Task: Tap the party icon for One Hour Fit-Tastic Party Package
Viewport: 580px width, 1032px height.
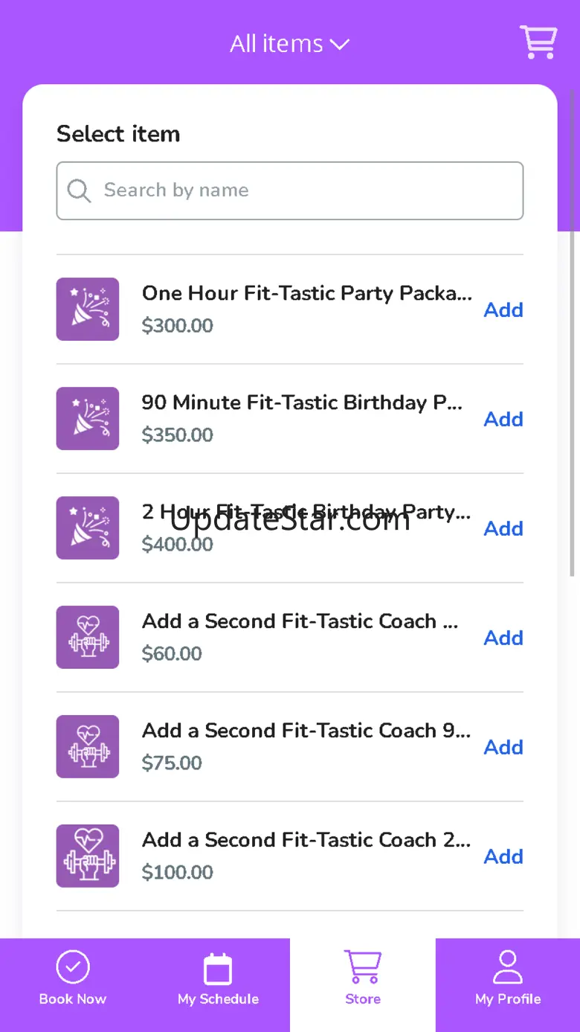Action: tap(88, 309)
